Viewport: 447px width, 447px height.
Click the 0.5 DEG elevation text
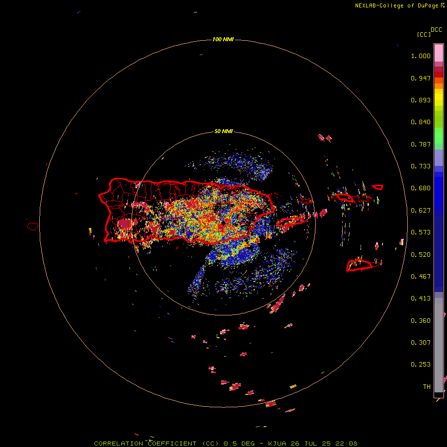tap(239, 444)
